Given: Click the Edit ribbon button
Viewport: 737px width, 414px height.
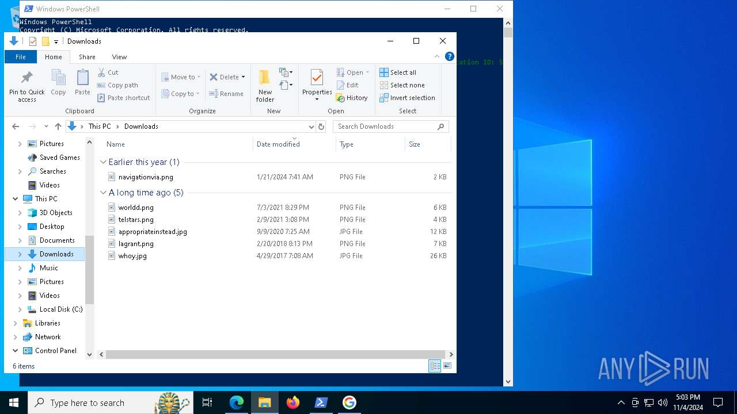Looking at the screenshot, I should coord(348,85).
